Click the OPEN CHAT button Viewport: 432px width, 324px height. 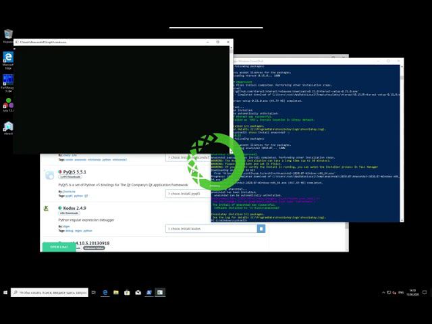tap(59, 247)
